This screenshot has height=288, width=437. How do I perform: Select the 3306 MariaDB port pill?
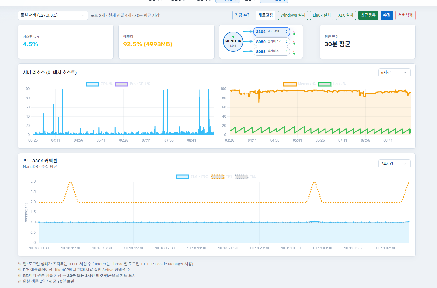coord(272,32)
